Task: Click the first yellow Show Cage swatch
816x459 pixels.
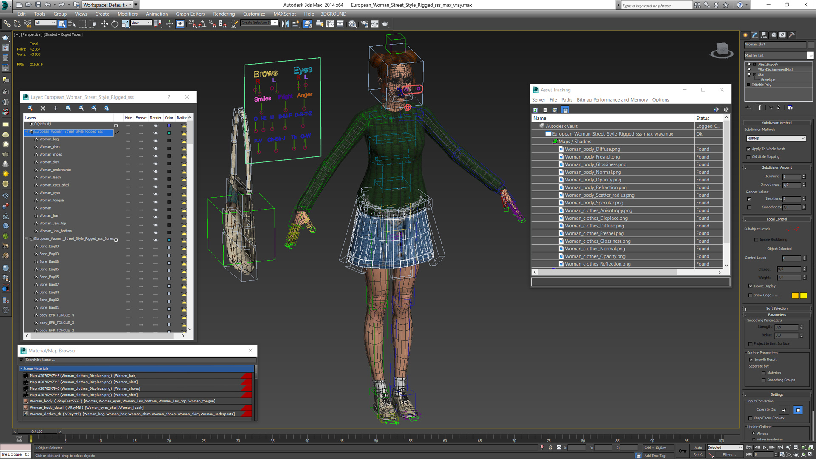Action: click(x=795, y=296)
